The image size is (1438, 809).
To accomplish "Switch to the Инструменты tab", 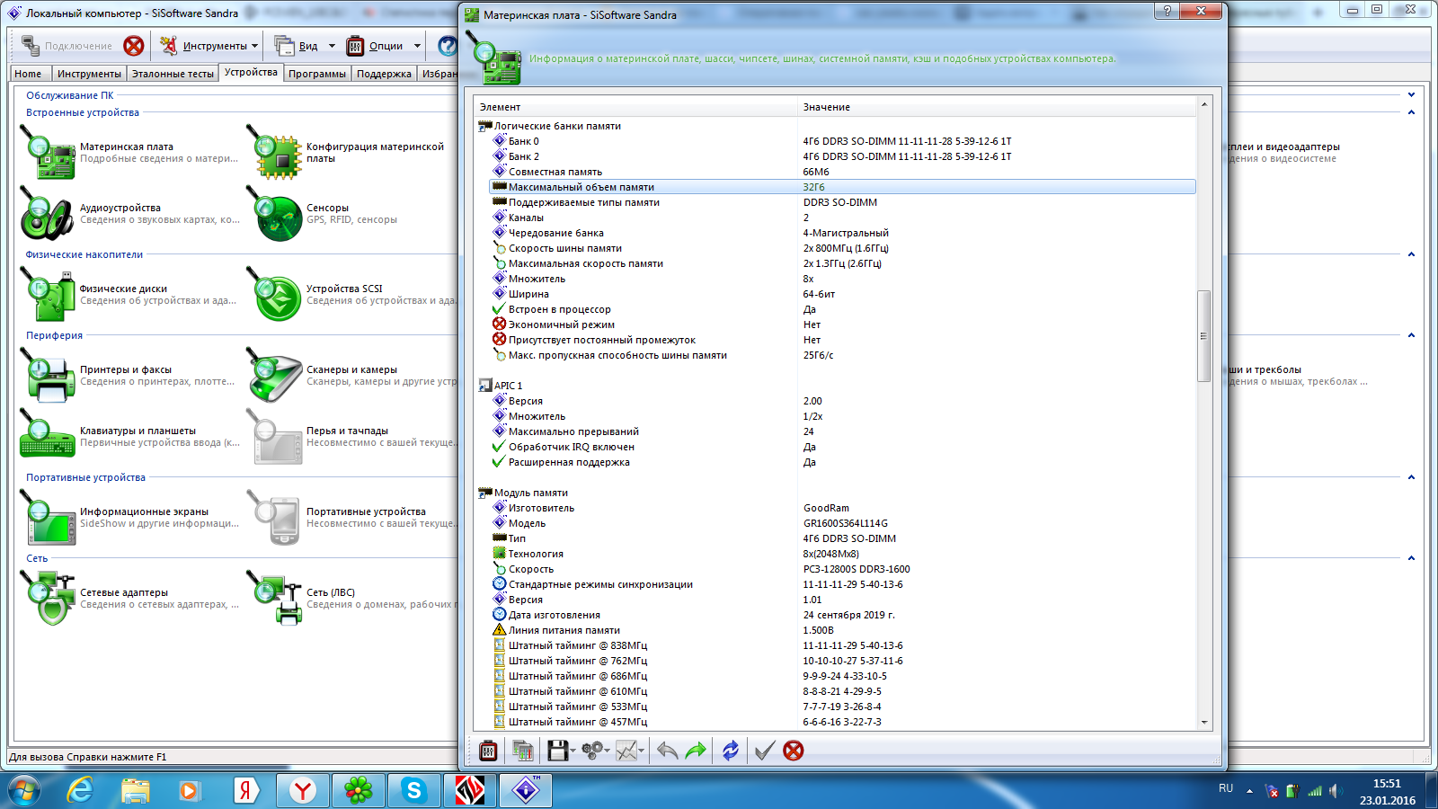I will [89, 74].
